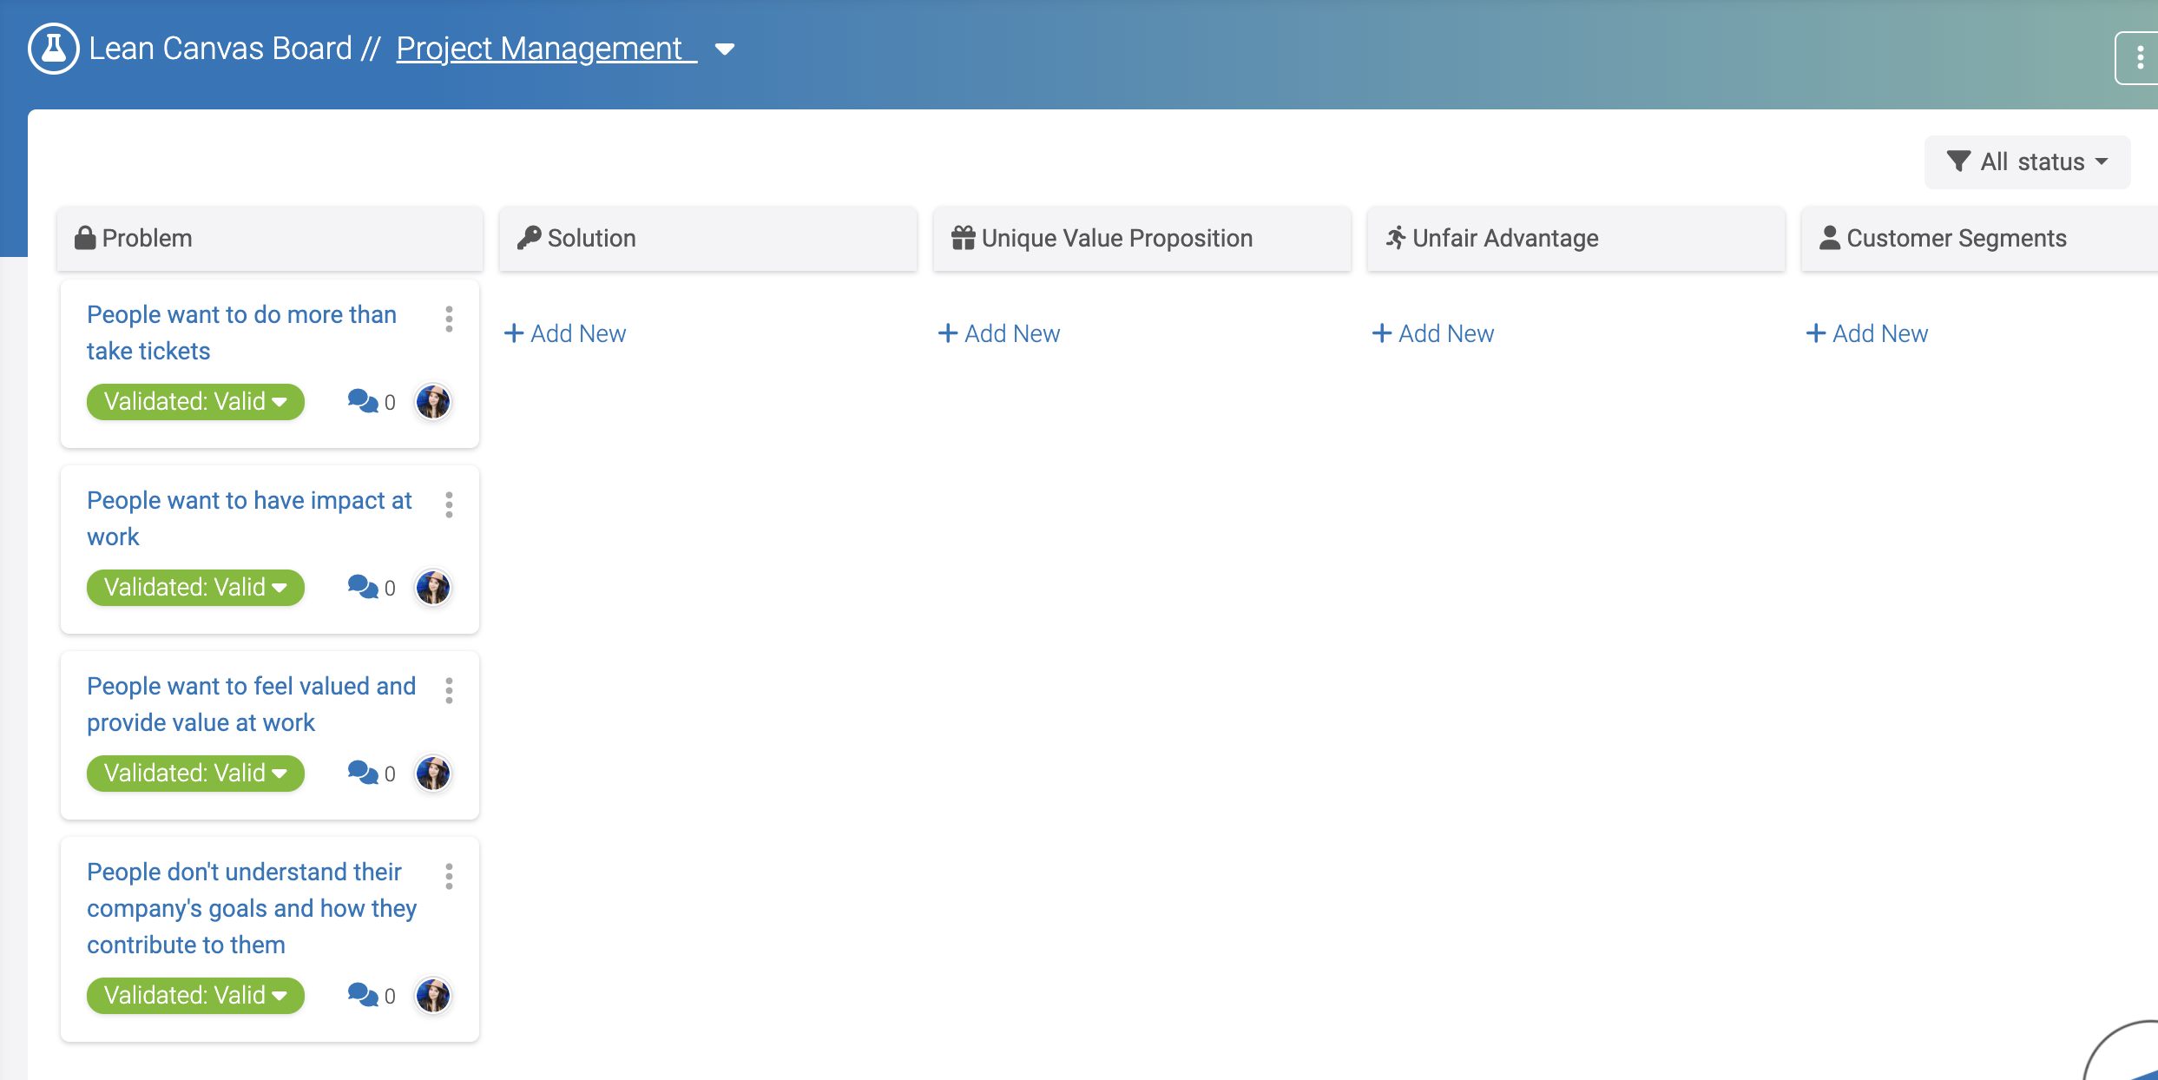Add new item under Solution

pos(565,333)
